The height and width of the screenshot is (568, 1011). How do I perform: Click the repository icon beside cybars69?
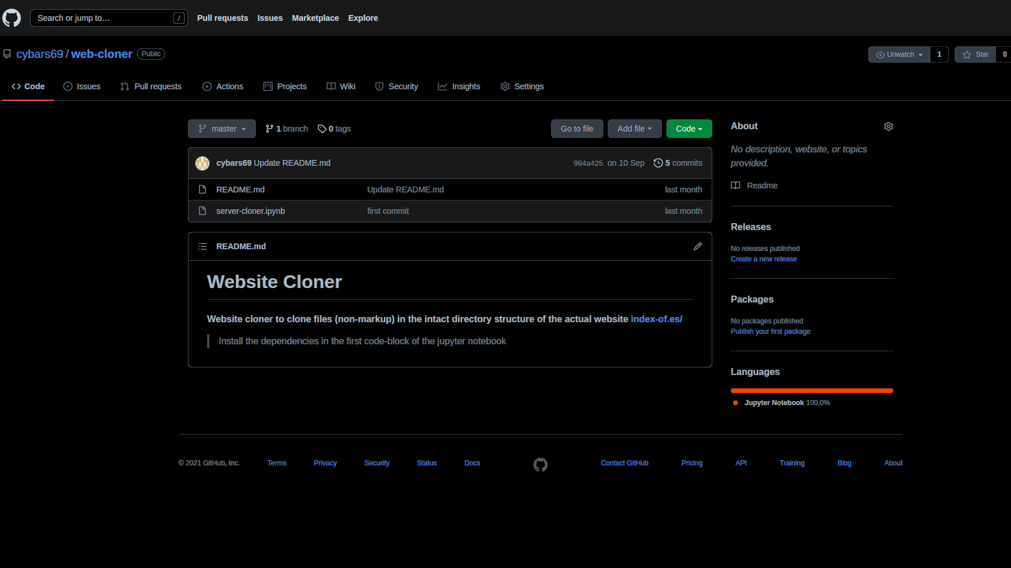7,54
